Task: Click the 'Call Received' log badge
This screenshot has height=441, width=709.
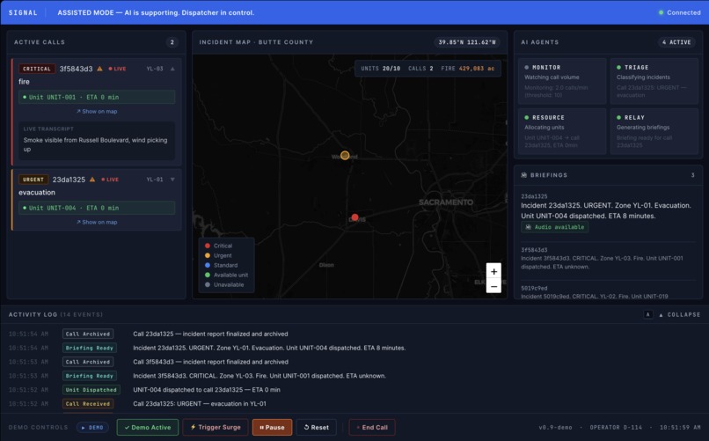Action: coord(88,403)
